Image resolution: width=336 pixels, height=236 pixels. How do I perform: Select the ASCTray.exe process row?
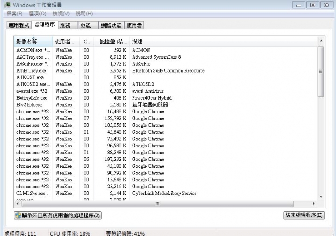click(x=165, y=57)
